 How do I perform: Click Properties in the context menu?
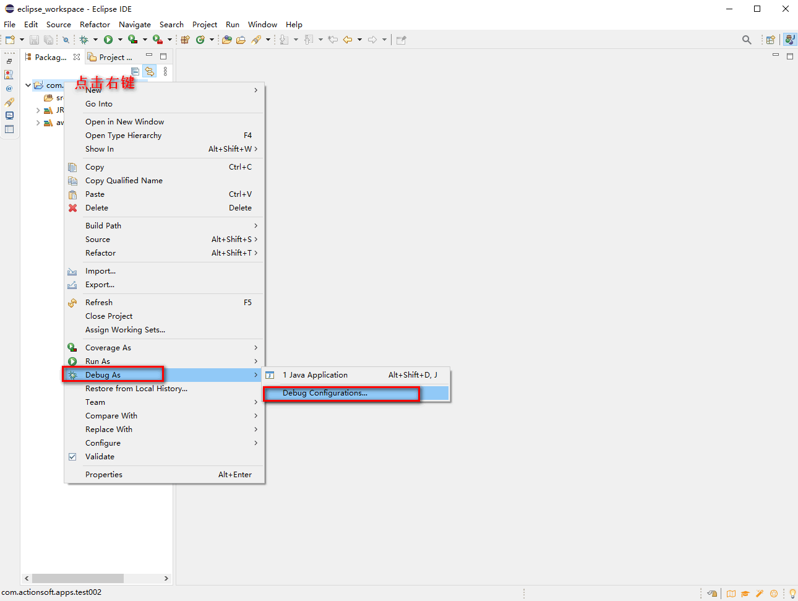(104, 475)
